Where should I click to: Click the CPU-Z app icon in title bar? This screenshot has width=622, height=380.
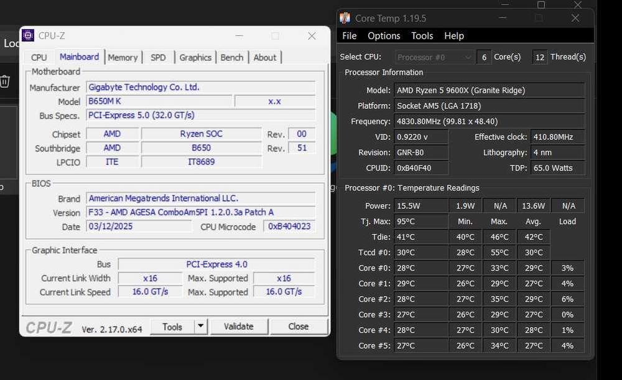[28, 35]
